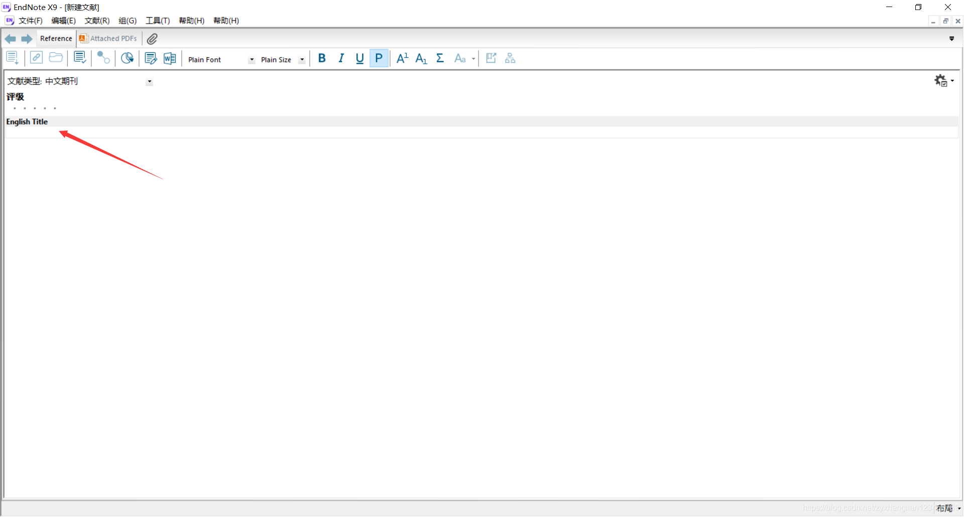Click the insert citation icon
Viewport: 964px width, 517px height.
tap(80, 58)
